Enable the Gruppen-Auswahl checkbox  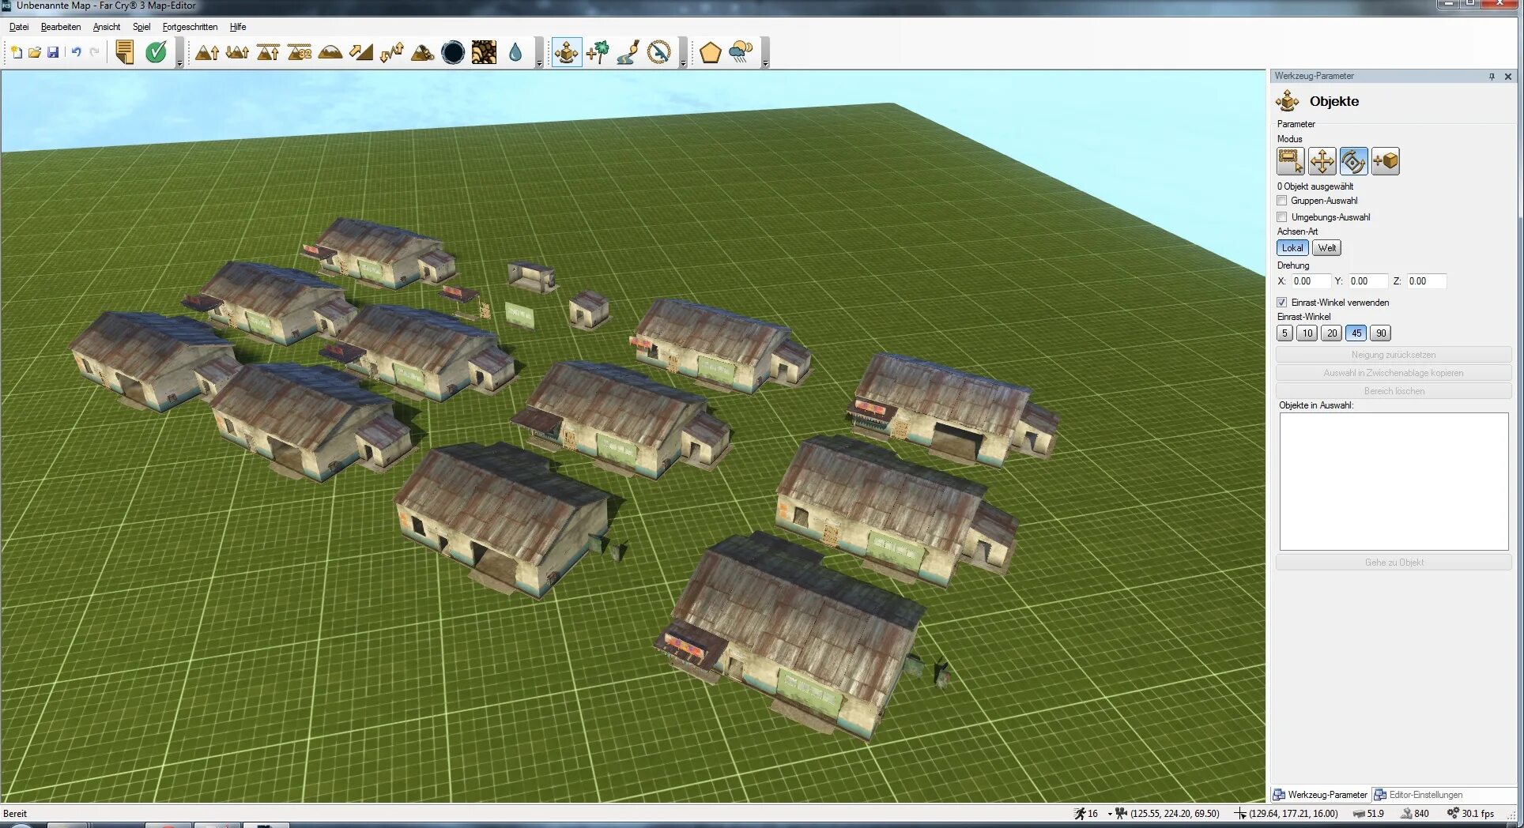point(1282,201)
